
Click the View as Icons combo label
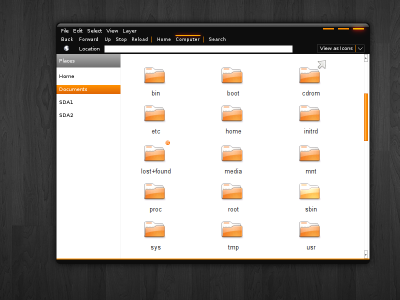coord(336,48)
